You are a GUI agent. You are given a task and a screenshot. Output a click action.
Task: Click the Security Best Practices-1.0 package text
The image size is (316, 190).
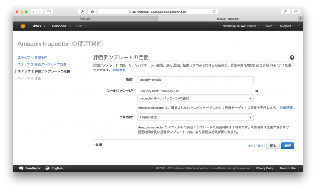coord(159,91)
